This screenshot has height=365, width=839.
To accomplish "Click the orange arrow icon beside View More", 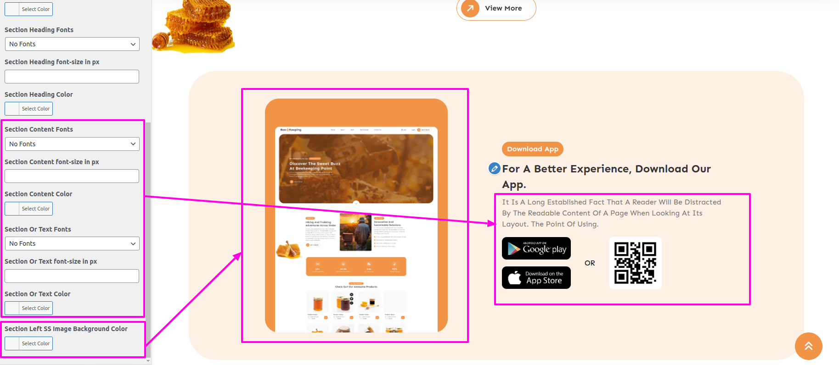I will point(470,8).
